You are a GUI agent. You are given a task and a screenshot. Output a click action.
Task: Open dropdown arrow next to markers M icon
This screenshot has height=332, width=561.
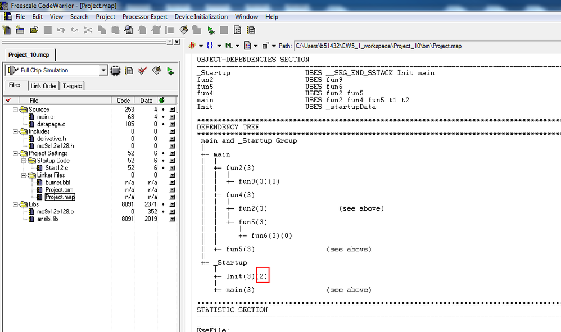point(237,46)
